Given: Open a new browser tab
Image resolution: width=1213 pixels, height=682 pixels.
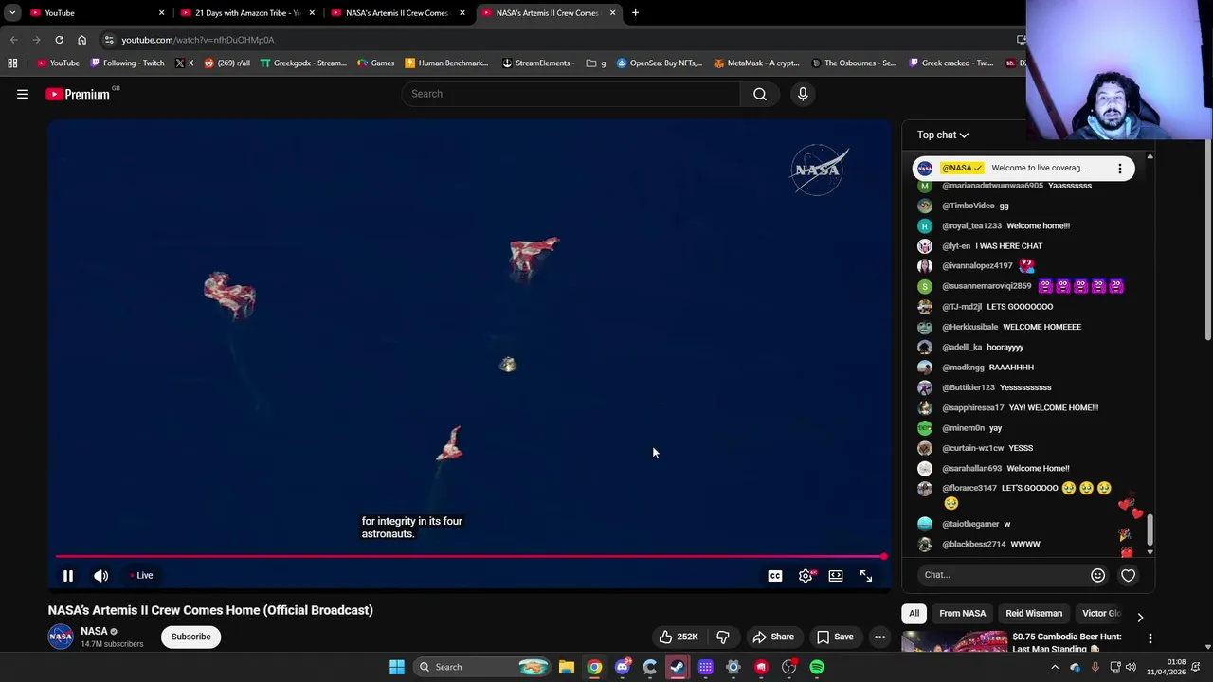Looking at the screenshot, I should [635, 13].
